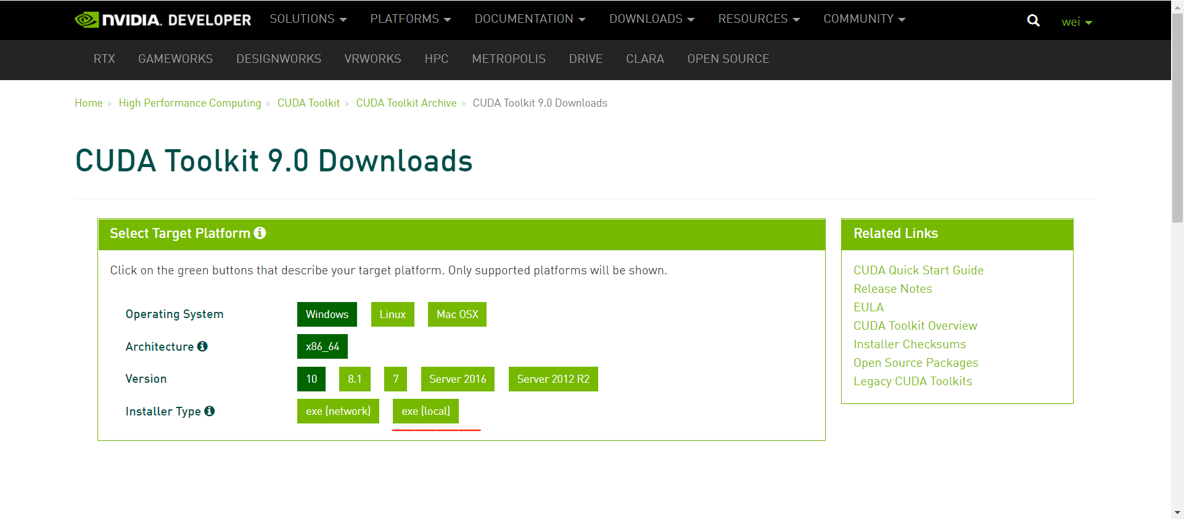Open CUDA Toolkit breadcrumb link

click(308, 103)
